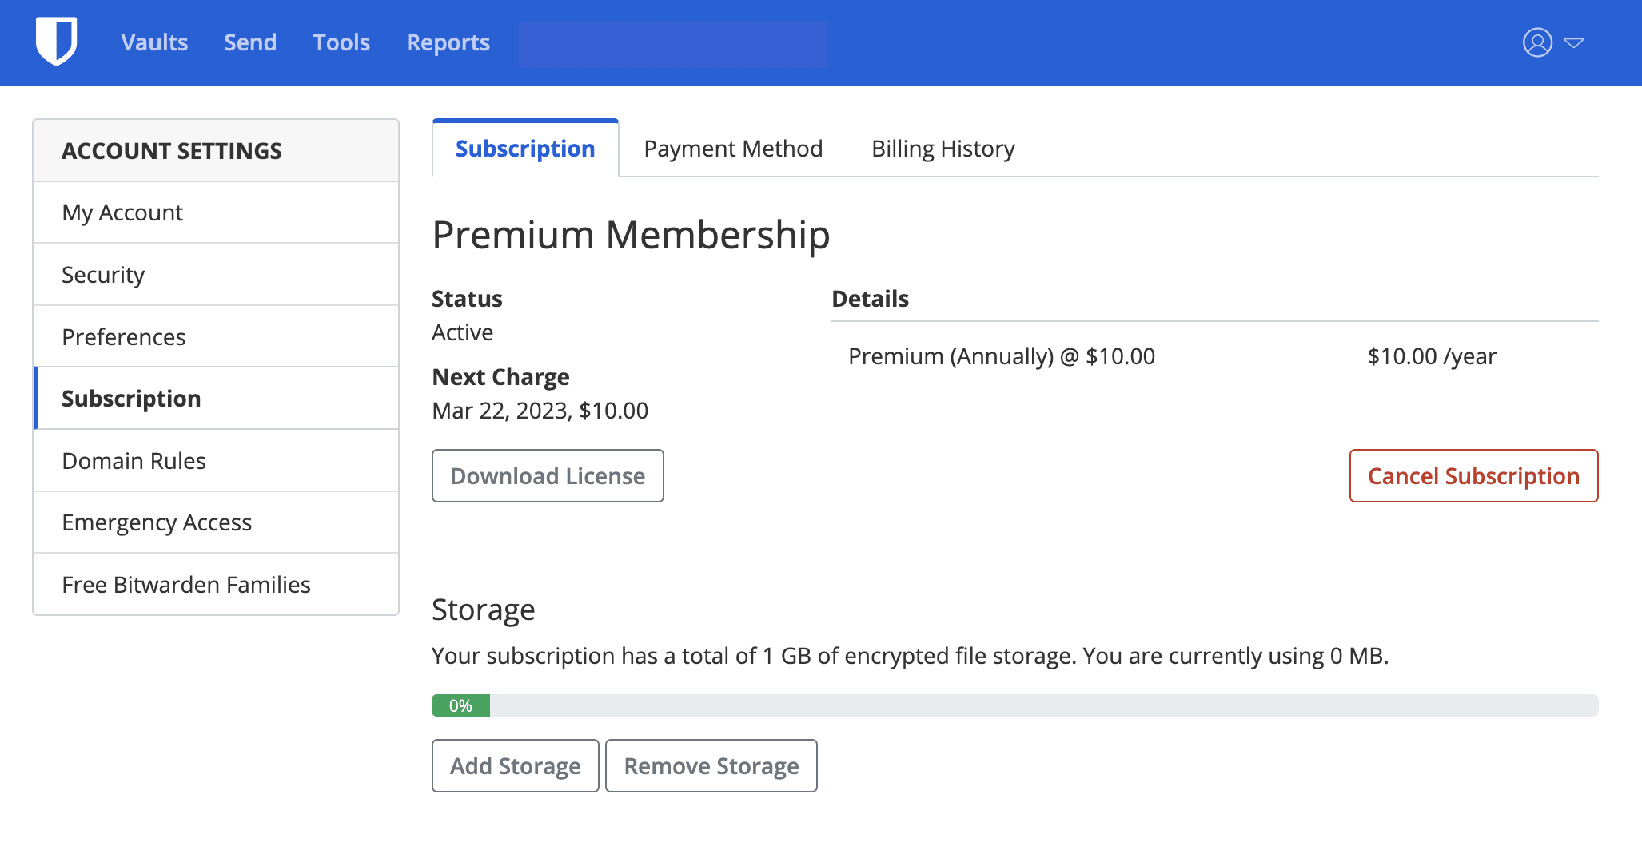Image resolution: width=1642 pixels, height=850 pixels.
Task: Open the Security settings section
Action: pyautogui.click(x=103, y=274)
